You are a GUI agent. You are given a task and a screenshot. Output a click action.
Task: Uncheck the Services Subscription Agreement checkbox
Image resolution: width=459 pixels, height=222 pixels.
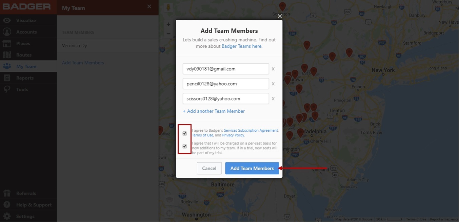tap(185, 133)
